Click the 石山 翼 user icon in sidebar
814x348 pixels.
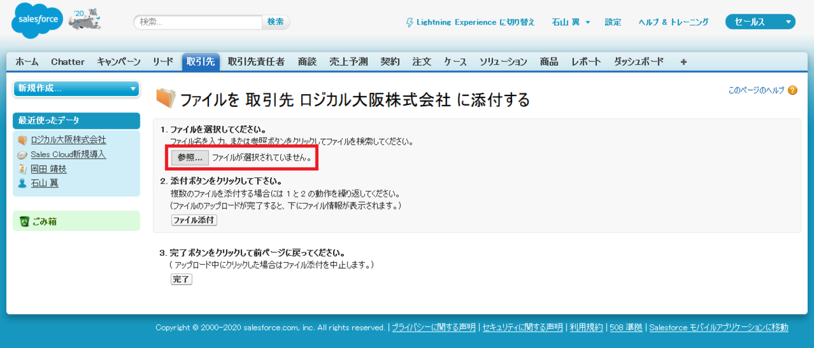(x=22, y=183)
